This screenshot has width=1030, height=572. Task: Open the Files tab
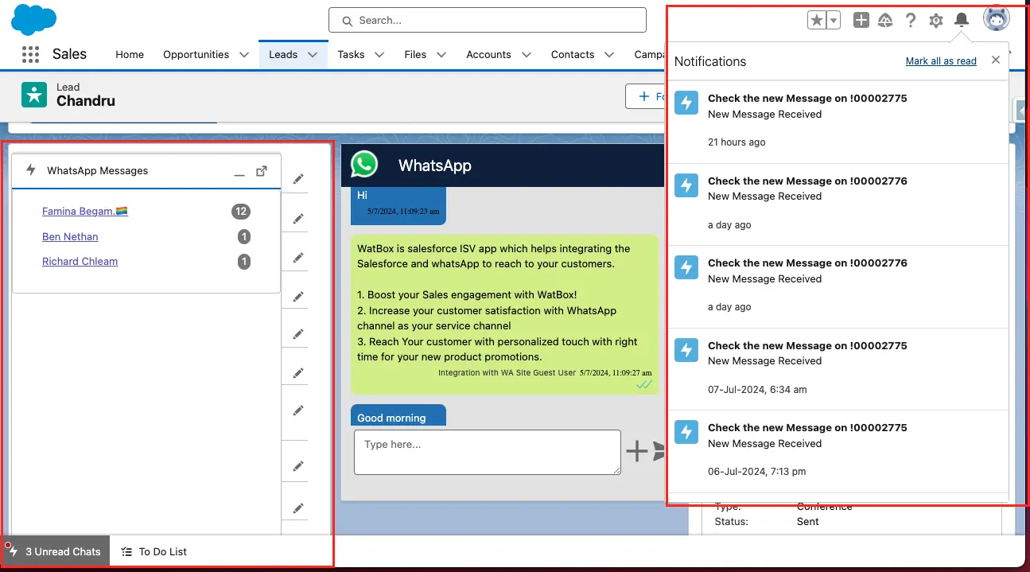point(415,54)
